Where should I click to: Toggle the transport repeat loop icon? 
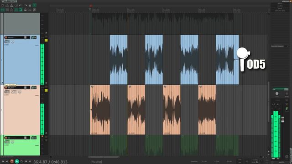coord(21,161)
